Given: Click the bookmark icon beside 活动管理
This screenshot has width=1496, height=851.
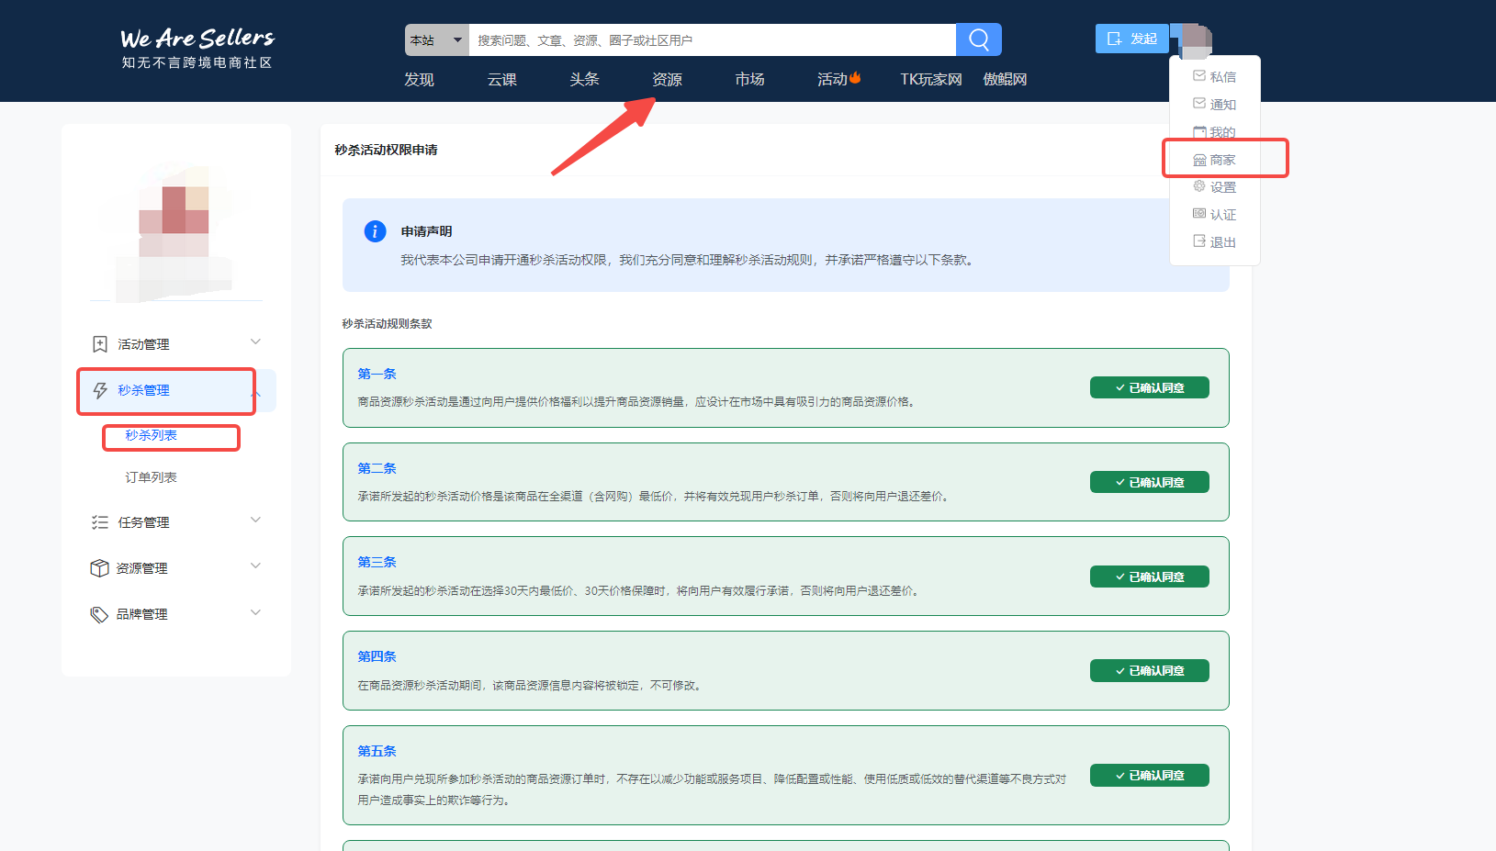Looking at the screenshot, I should coord(100,344).
